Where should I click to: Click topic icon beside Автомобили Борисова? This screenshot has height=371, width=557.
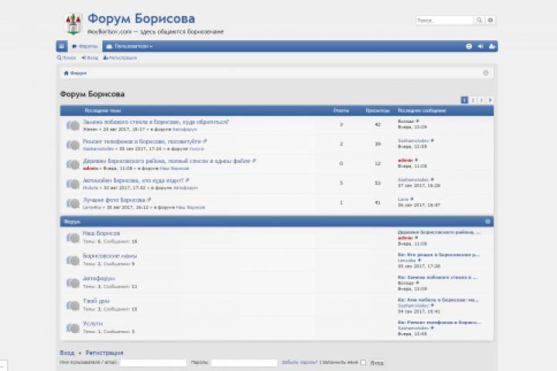73,184
